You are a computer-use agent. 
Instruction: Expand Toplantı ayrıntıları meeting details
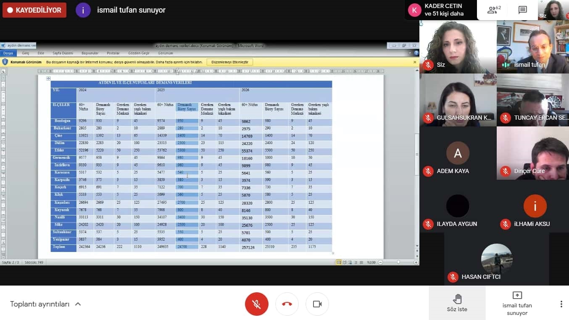tap(45, 304)
